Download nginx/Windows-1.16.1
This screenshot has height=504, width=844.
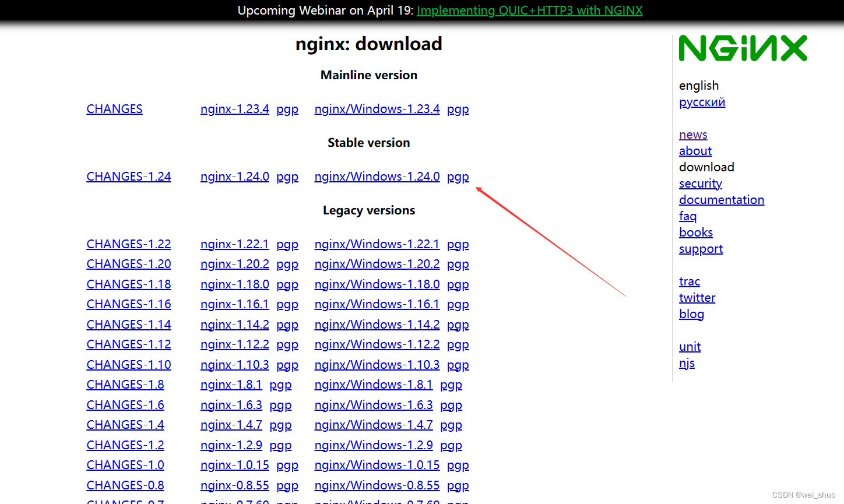[377, 304]
